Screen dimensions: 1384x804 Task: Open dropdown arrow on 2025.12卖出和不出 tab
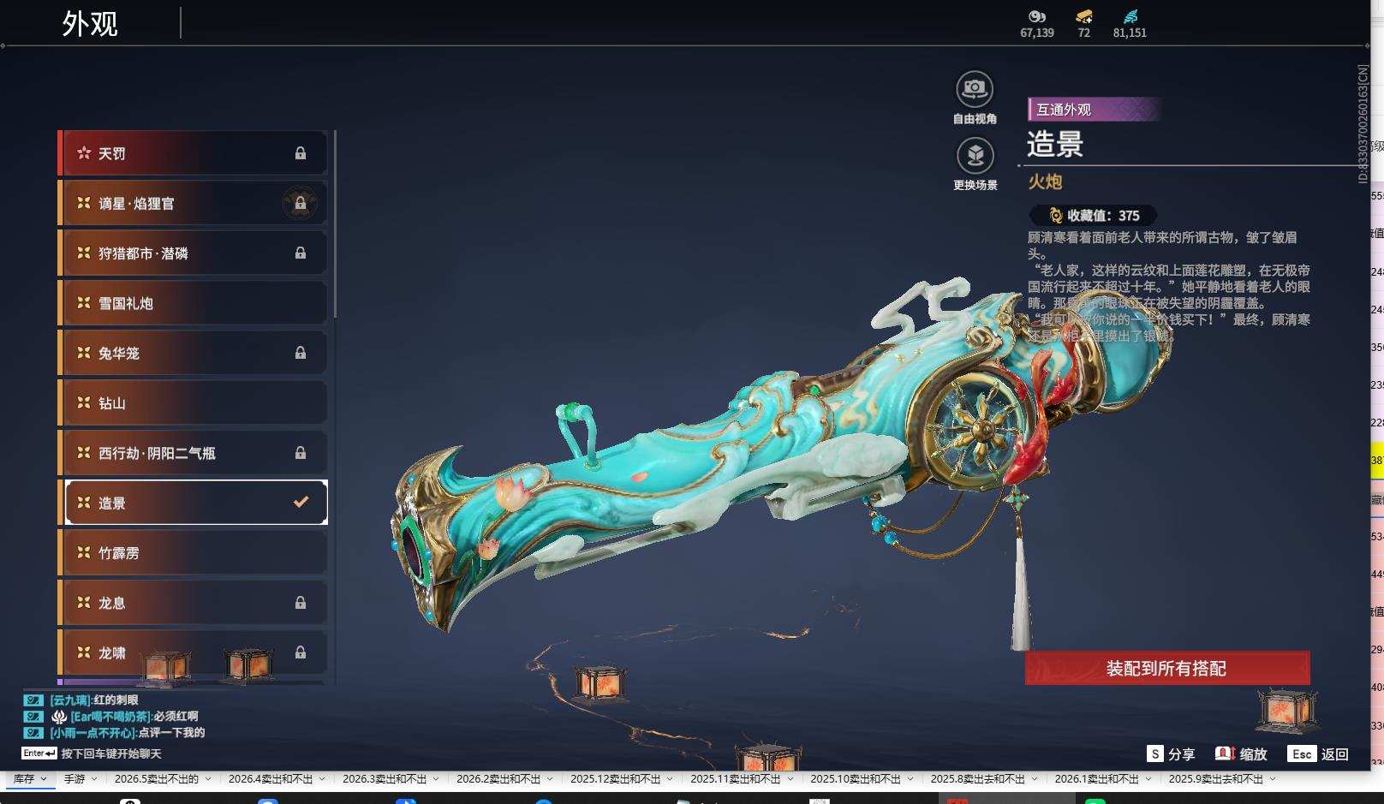(x=670, y=779)
